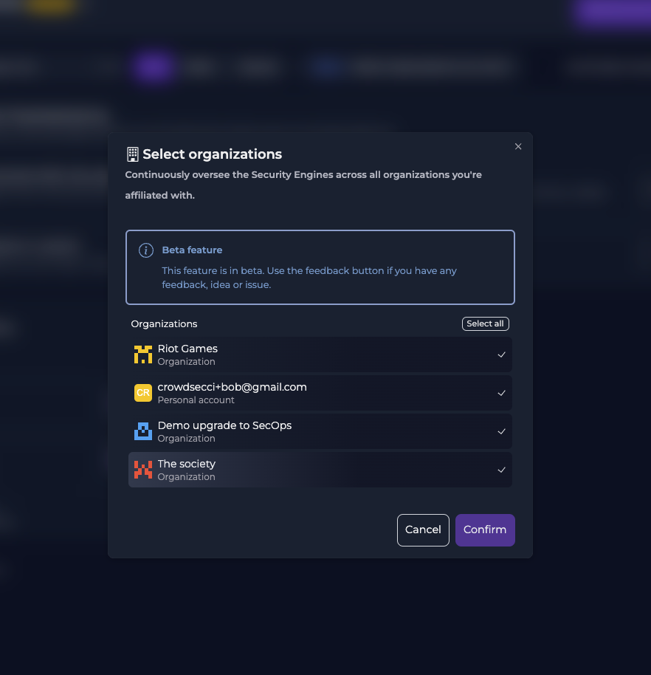
Task: Deselect the Demo upgrade to SecOps checkmark
Action: [502, 431]
